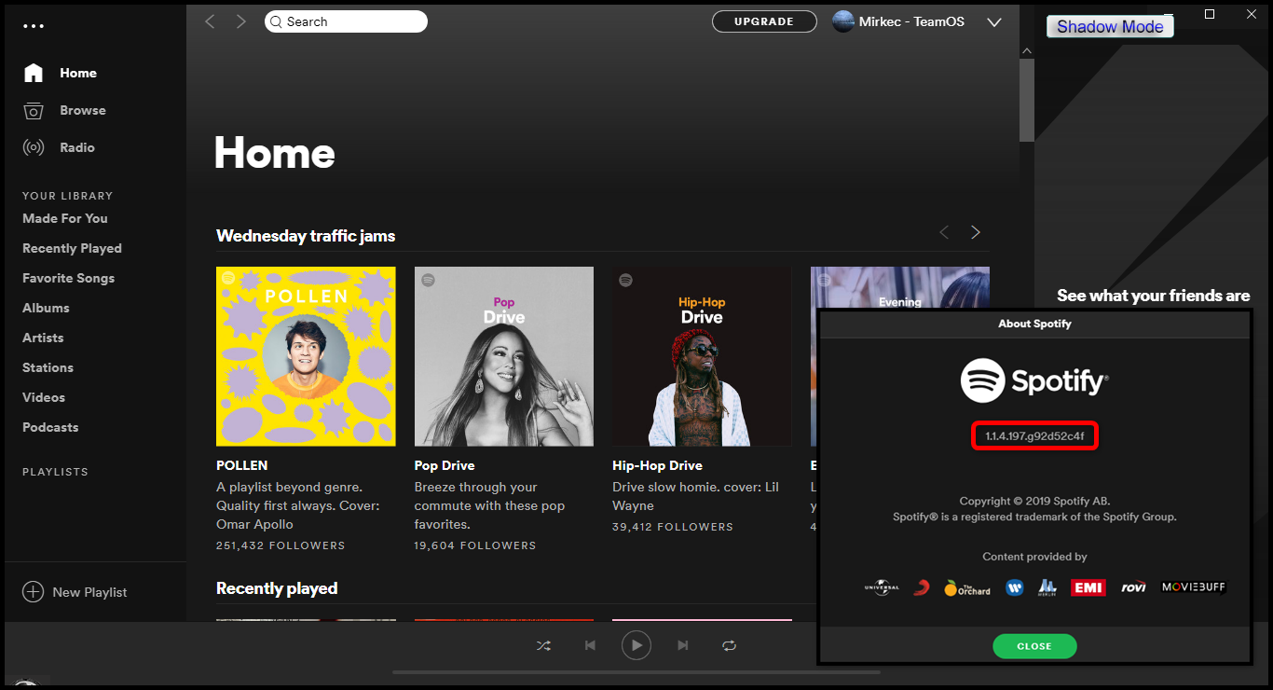This screenshot has height=690, width=1273.
Task: Open Podcasts in library
Action: (50, 427)
